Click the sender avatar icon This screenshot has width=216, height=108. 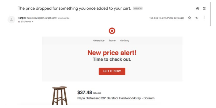pyautogui.click(x=11, y=20)
